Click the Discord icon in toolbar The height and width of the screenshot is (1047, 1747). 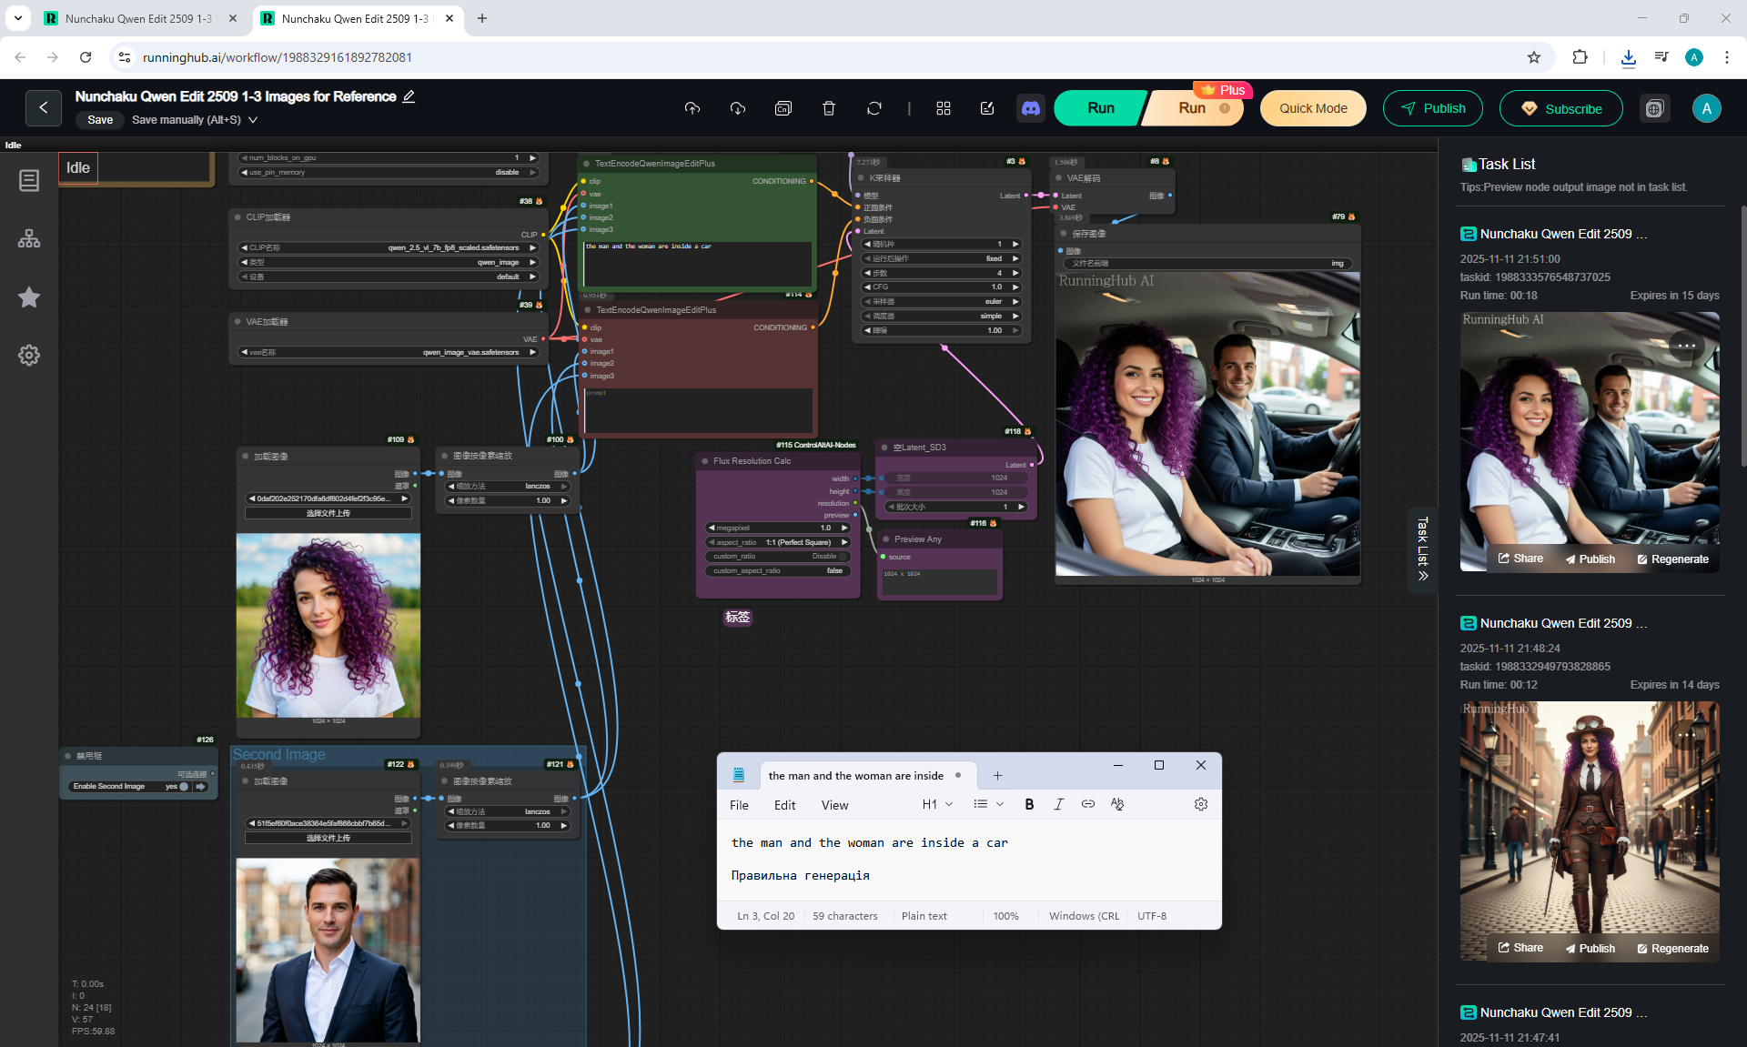point(1030,108)
